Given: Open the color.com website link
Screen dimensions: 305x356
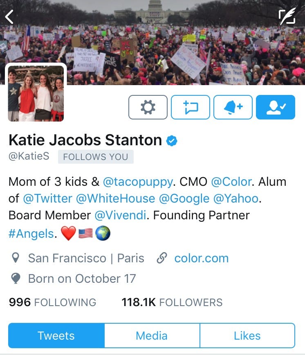Looking at the screenshot, I should pos(202,258).
